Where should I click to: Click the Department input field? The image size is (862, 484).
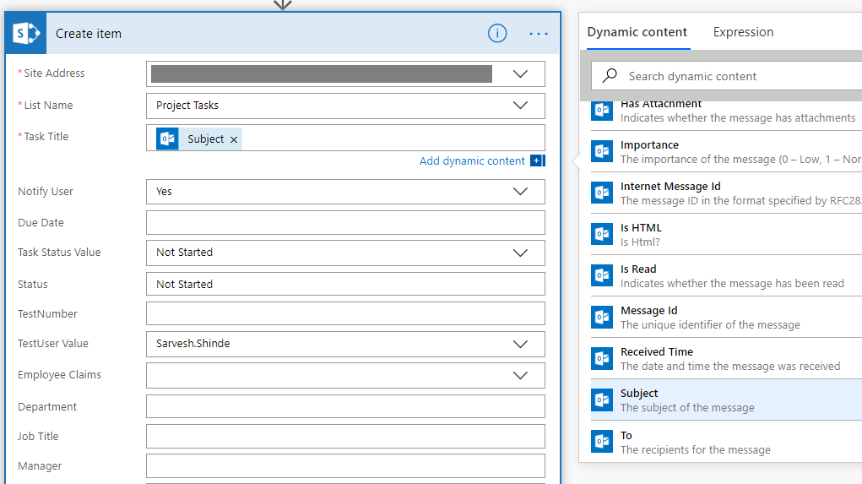tap(345, 406)
